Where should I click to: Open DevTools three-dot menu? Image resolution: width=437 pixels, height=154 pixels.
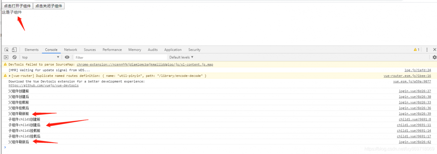pos(427,50)
